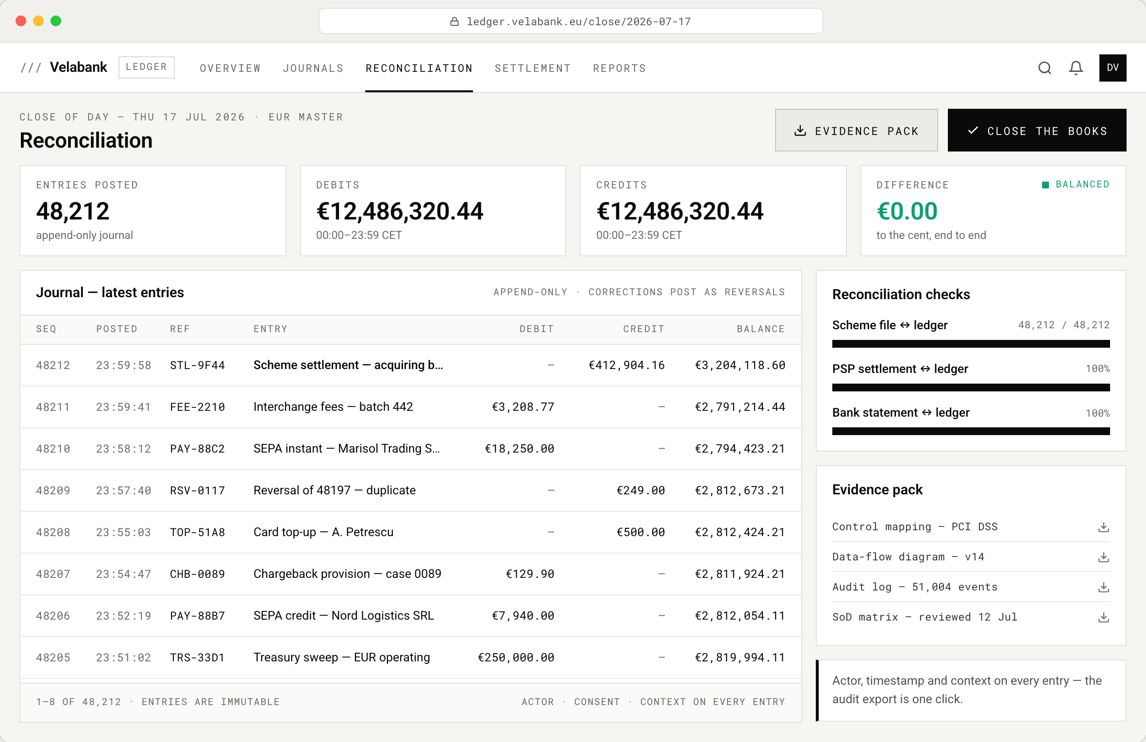Open the Difference €0.00 card
Image resolution: width=1146 pixels, height=742 pixels.
993,211
